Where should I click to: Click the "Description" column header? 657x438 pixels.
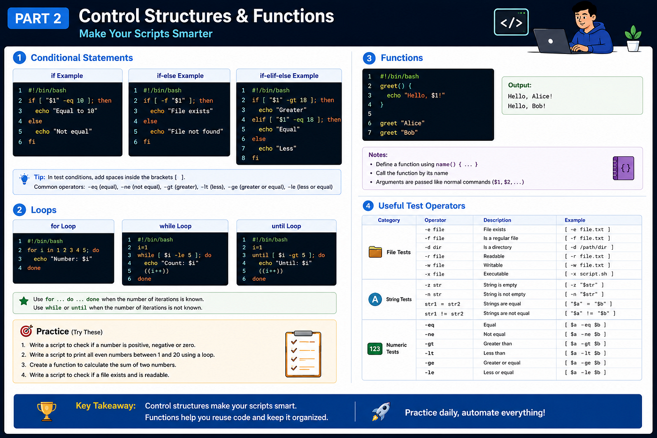pyautogui.click(x=497, y=220)
